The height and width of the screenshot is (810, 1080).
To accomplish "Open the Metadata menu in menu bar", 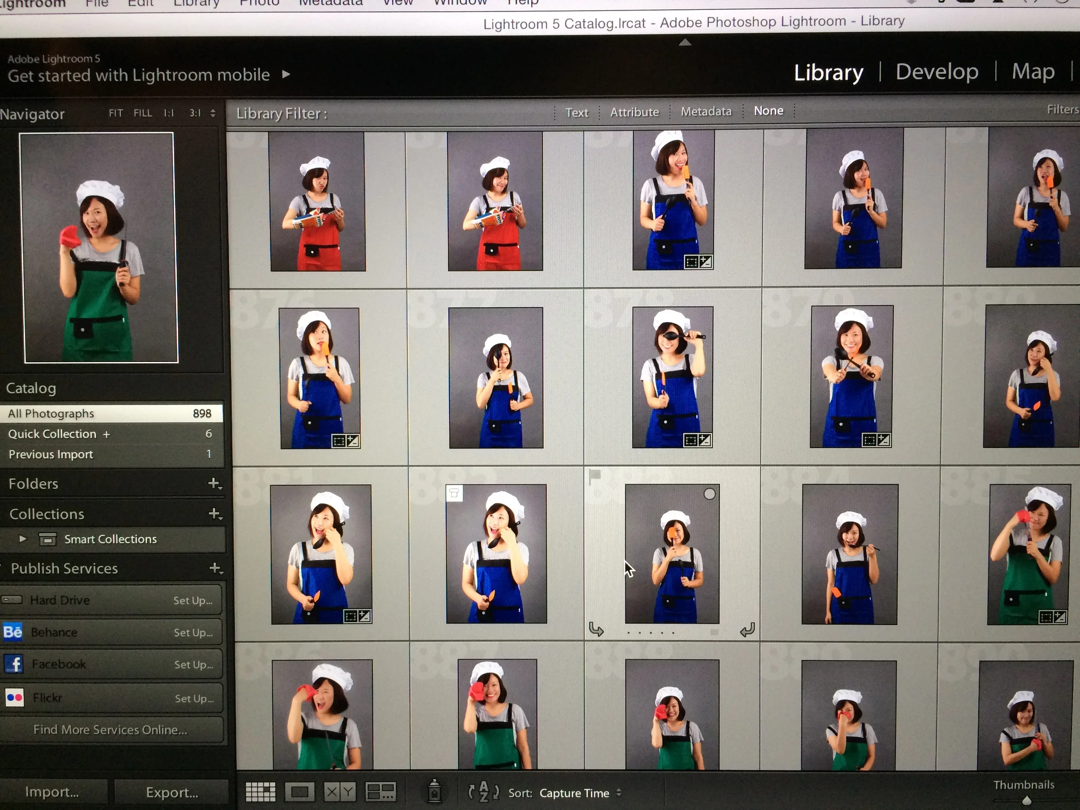I will pos(330,3).
